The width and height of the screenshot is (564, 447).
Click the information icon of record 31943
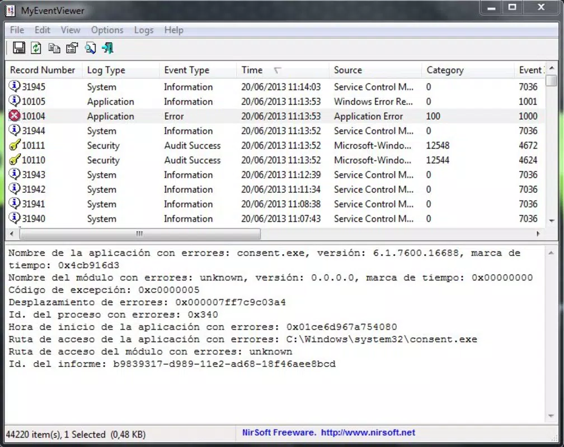15,174
